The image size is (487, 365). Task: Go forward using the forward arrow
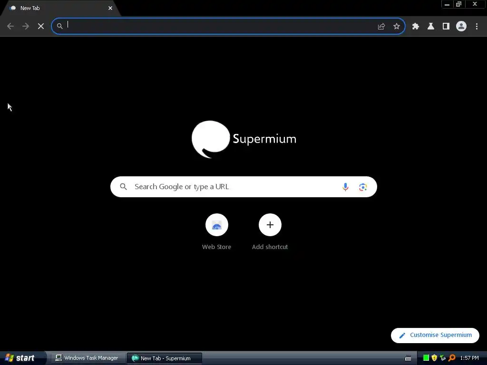[x=26, y=26]
